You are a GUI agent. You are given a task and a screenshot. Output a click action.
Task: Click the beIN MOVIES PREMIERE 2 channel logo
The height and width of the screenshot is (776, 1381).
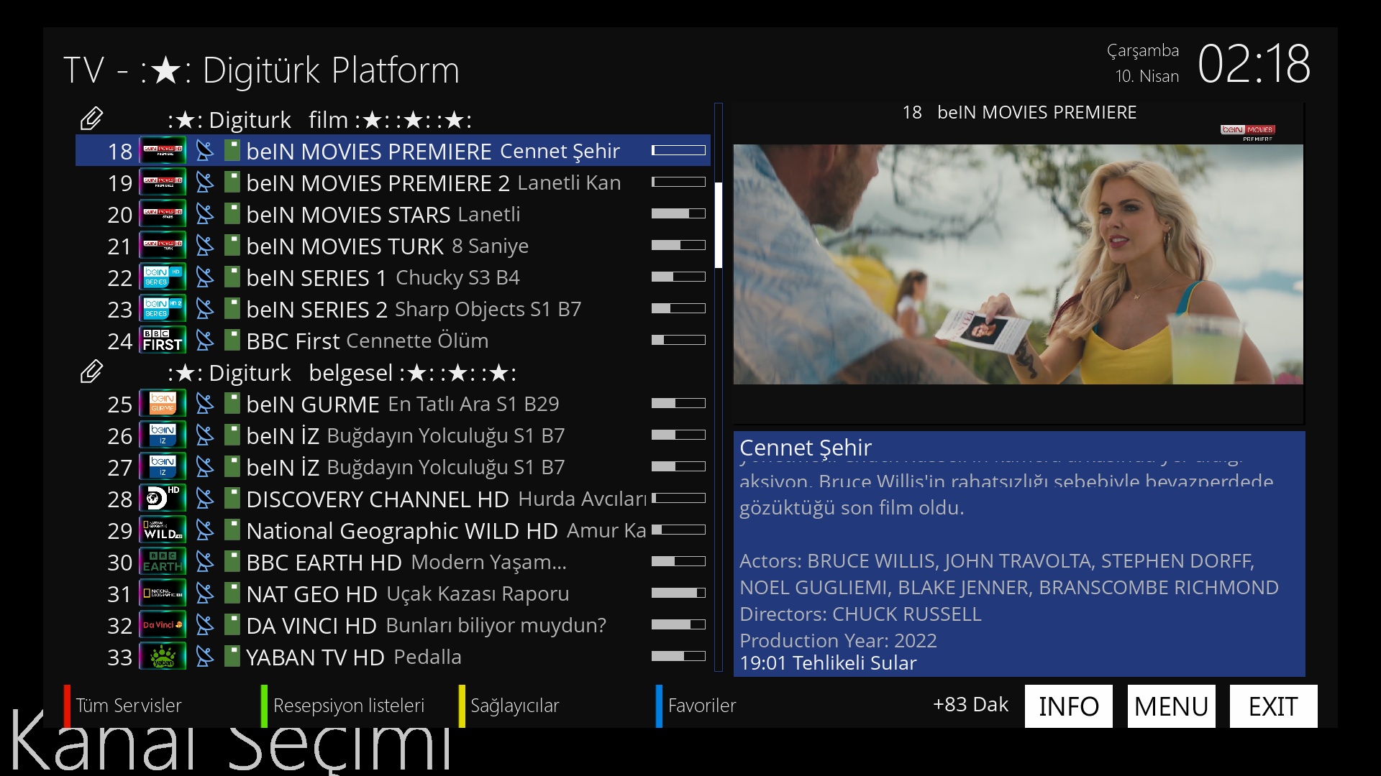coord(163,183)
